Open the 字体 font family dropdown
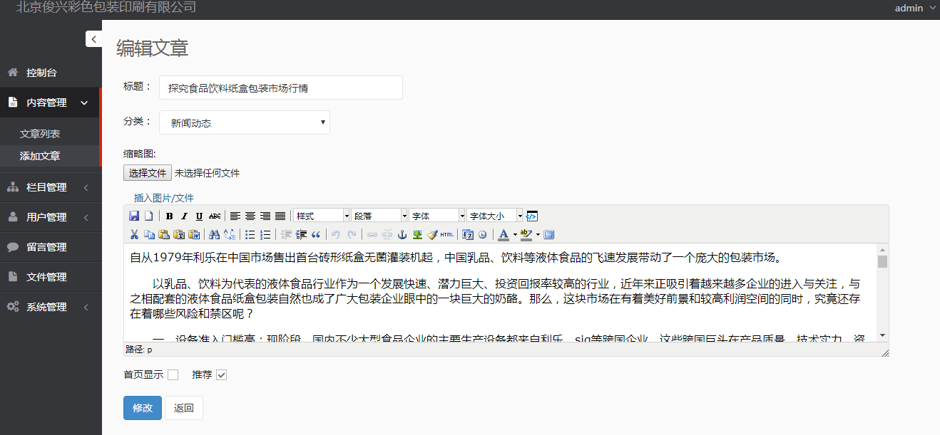The width and height of the screenshot is (940, 435). point(437,216)
